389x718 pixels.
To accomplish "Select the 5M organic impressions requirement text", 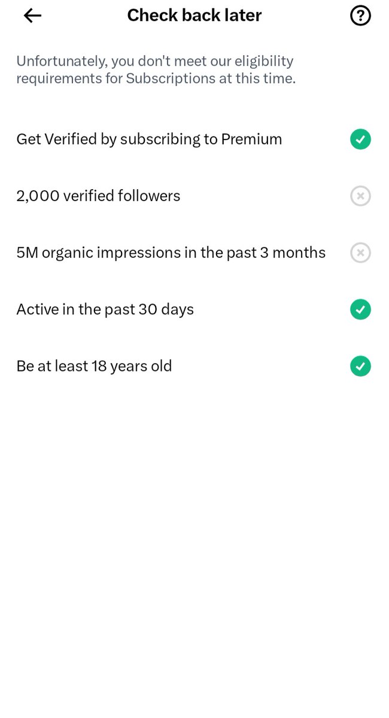I will point(171,253).
